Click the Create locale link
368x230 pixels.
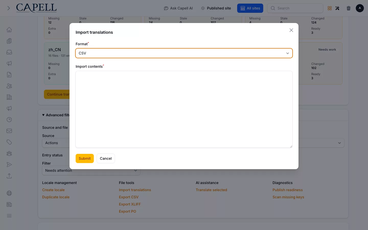point(53,190)
